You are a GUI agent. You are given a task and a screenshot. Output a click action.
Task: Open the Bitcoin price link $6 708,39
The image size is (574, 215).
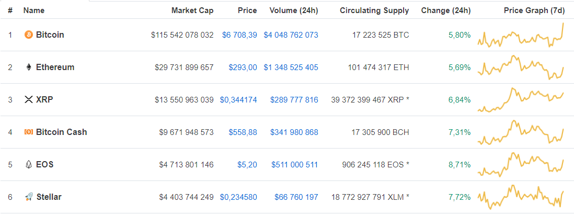[x=239, y=35]
